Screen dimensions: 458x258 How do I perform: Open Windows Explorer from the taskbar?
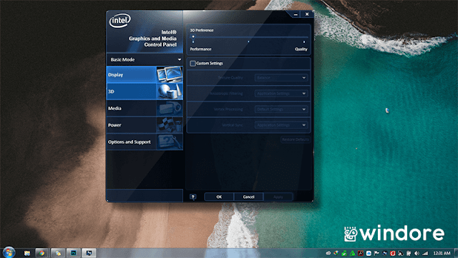27,253
